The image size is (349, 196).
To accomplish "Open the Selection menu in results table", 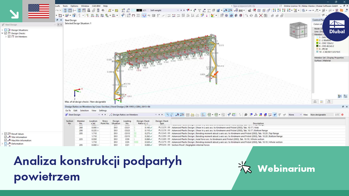I will pyautogui.click(x=85, y=111).
